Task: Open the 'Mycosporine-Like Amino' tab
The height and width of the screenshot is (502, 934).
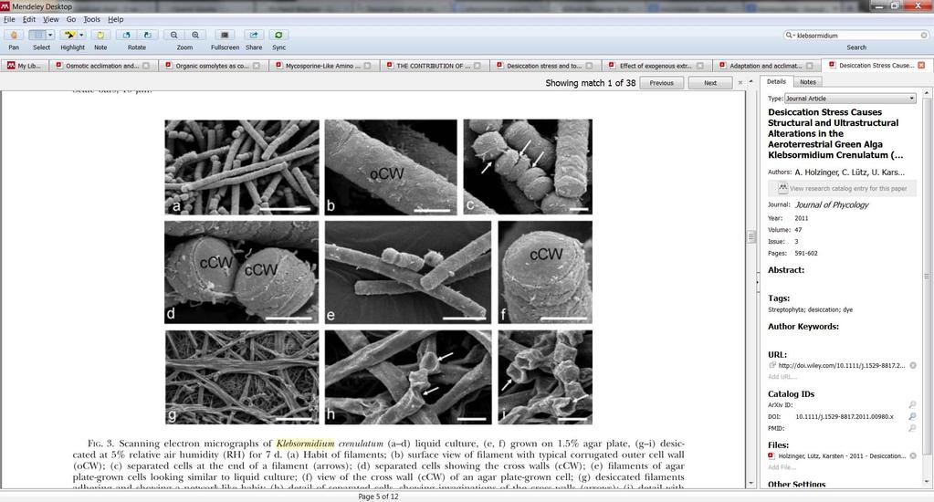Action: pos(323,66)
